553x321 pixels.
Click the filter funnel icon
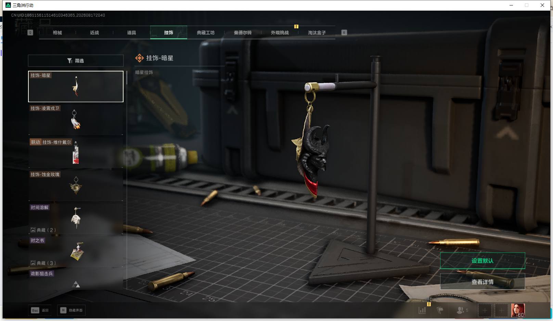[x=70, y=61]
